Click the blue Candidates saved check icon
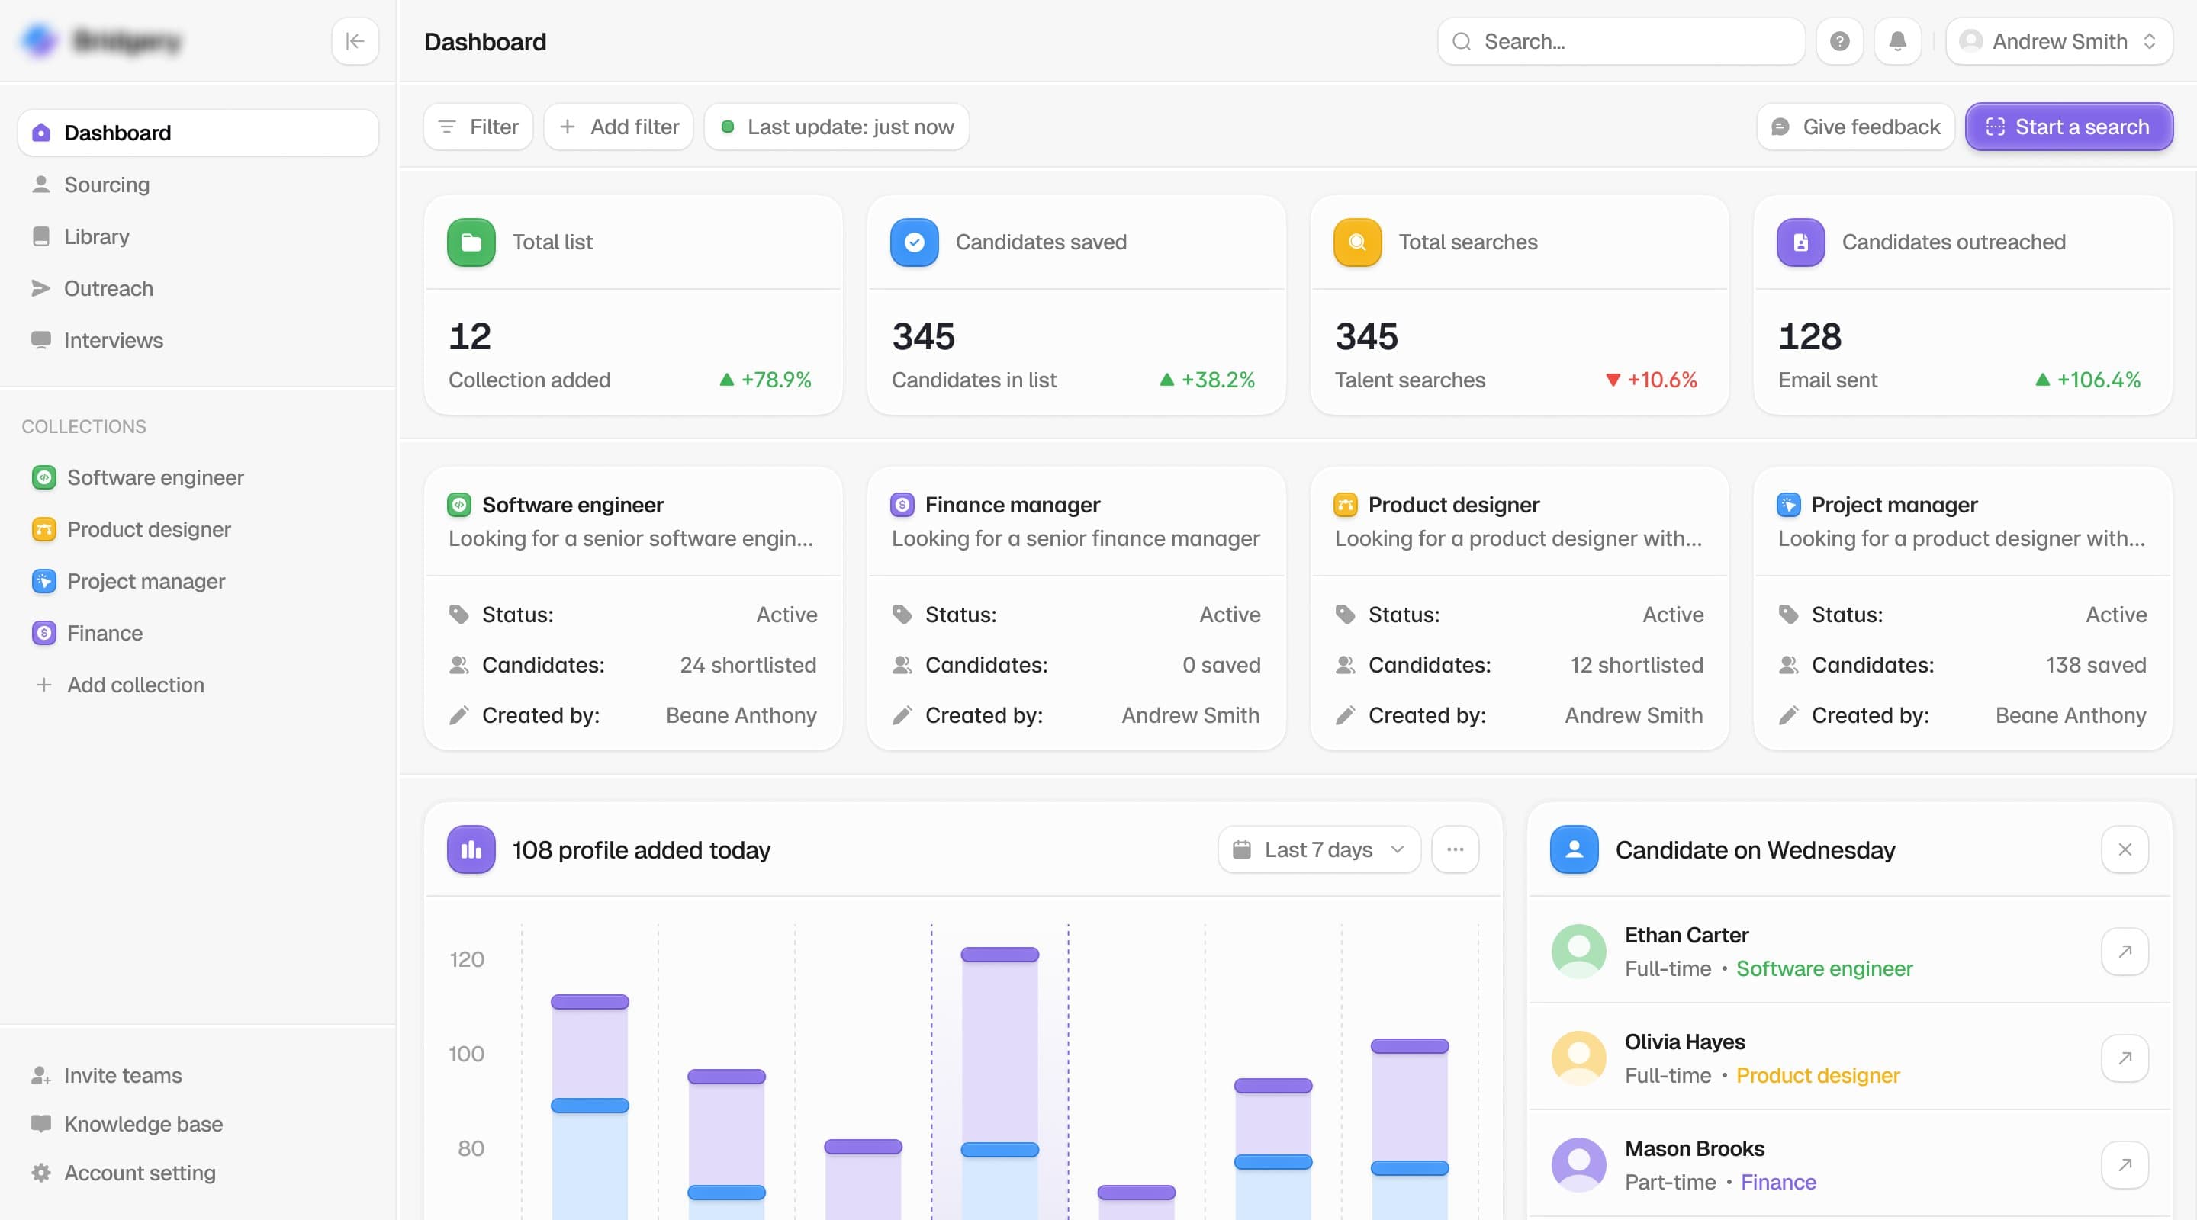Viewport: 2197px width, 1220px height. (915, 242)
